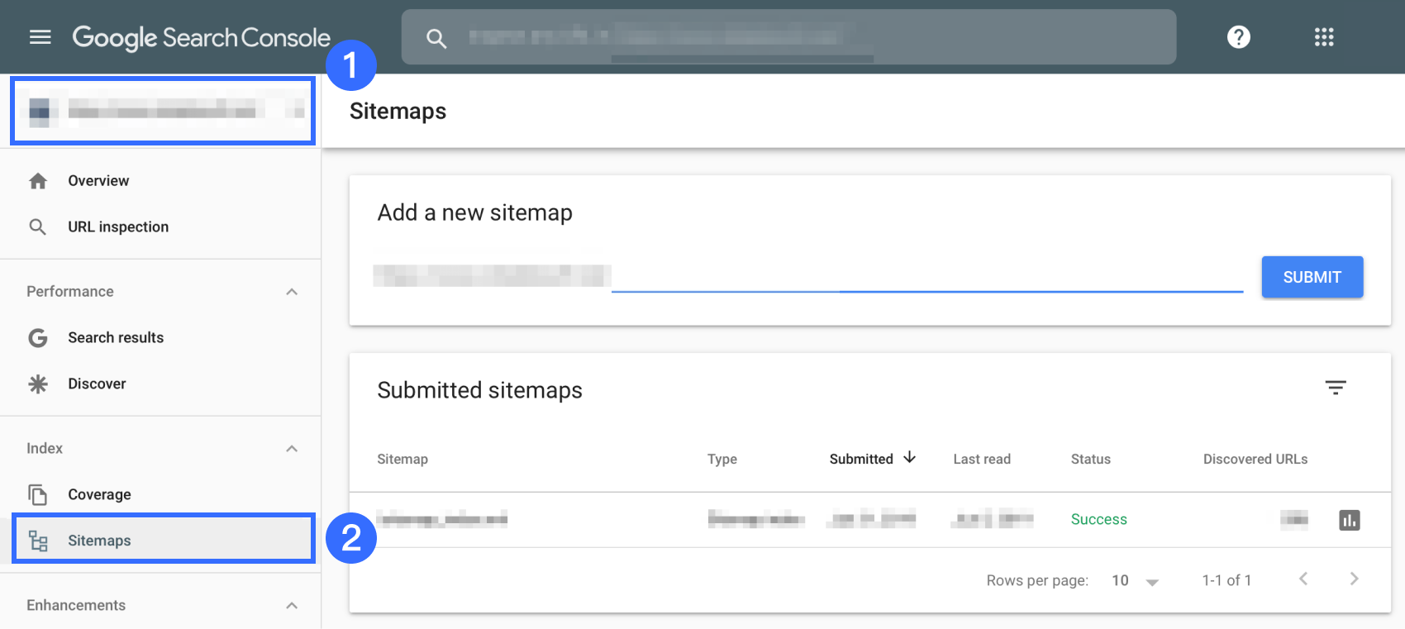
Task: Open Search results in the sidebar
Action: click(x=116, y=338)
